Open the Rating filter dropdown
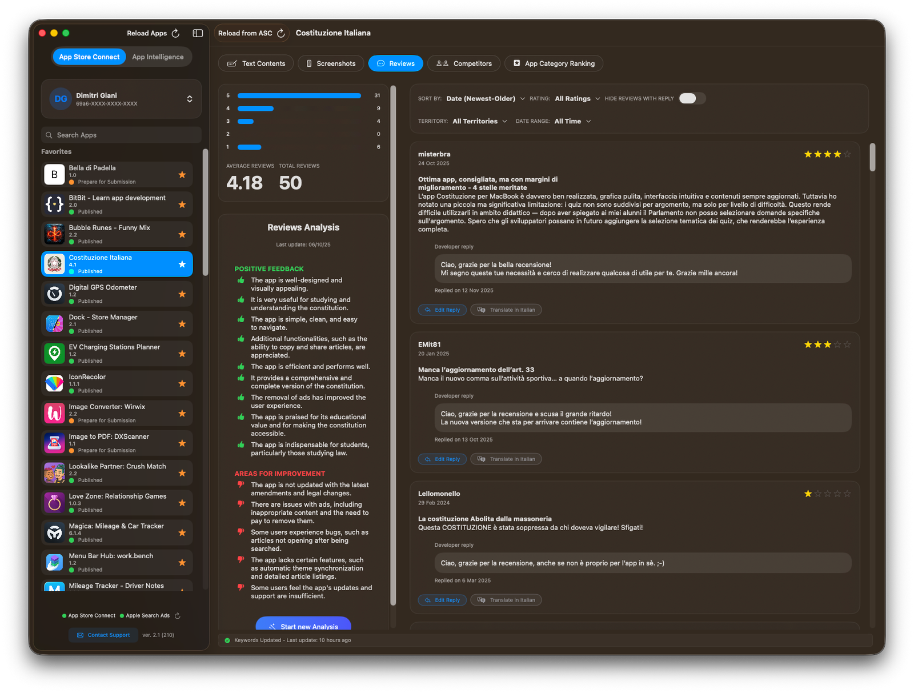Viewport: 914px width, 693px height. tap(576, 98)
